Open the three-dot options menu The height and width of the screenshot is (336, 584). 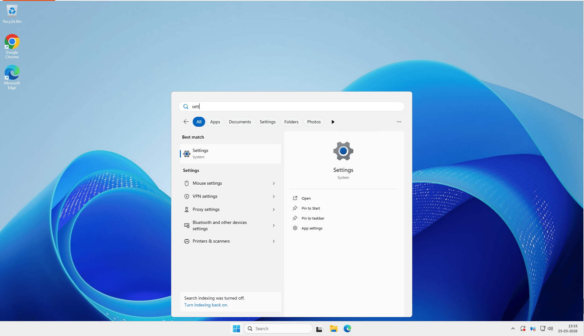[x=399, y=122]
